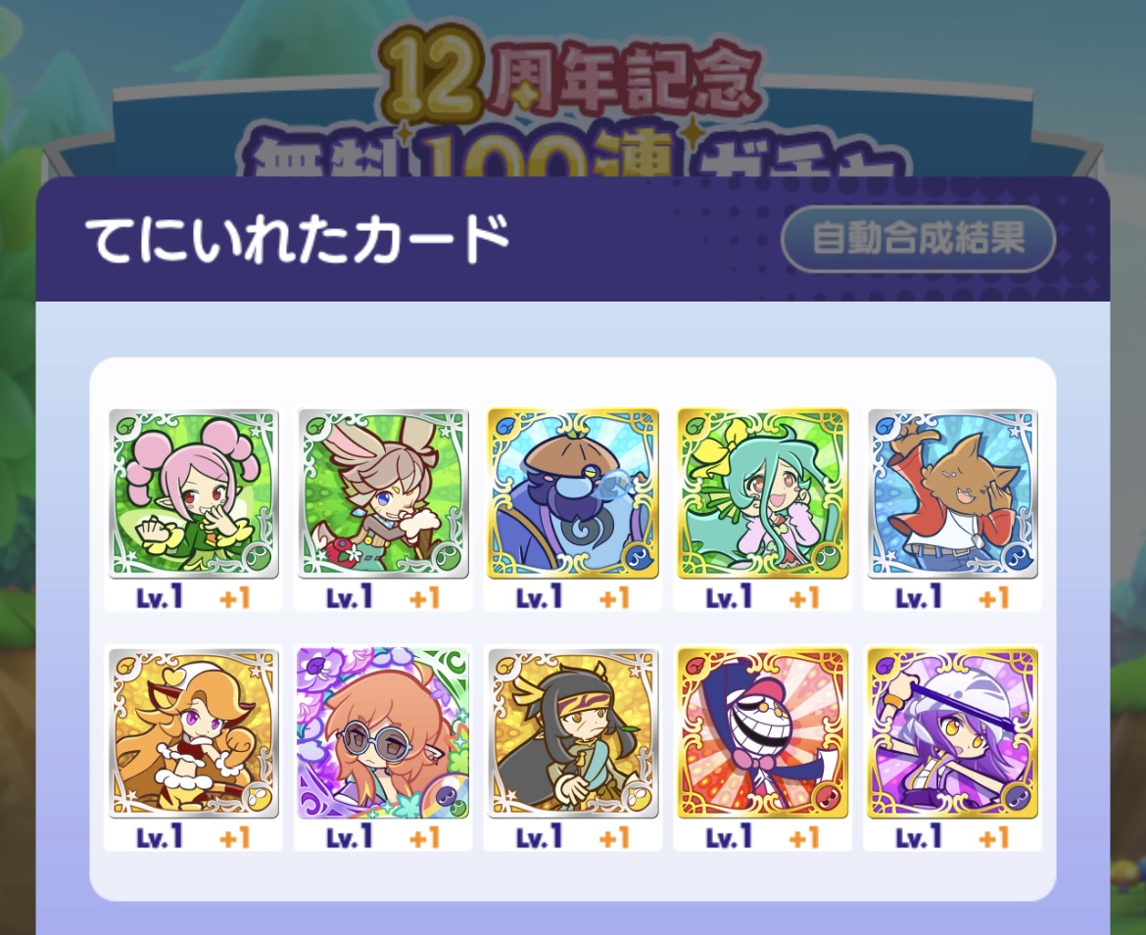The image size is (1146, 935).
Task: Select the grinning clown red card
Action: pos(763,732)
